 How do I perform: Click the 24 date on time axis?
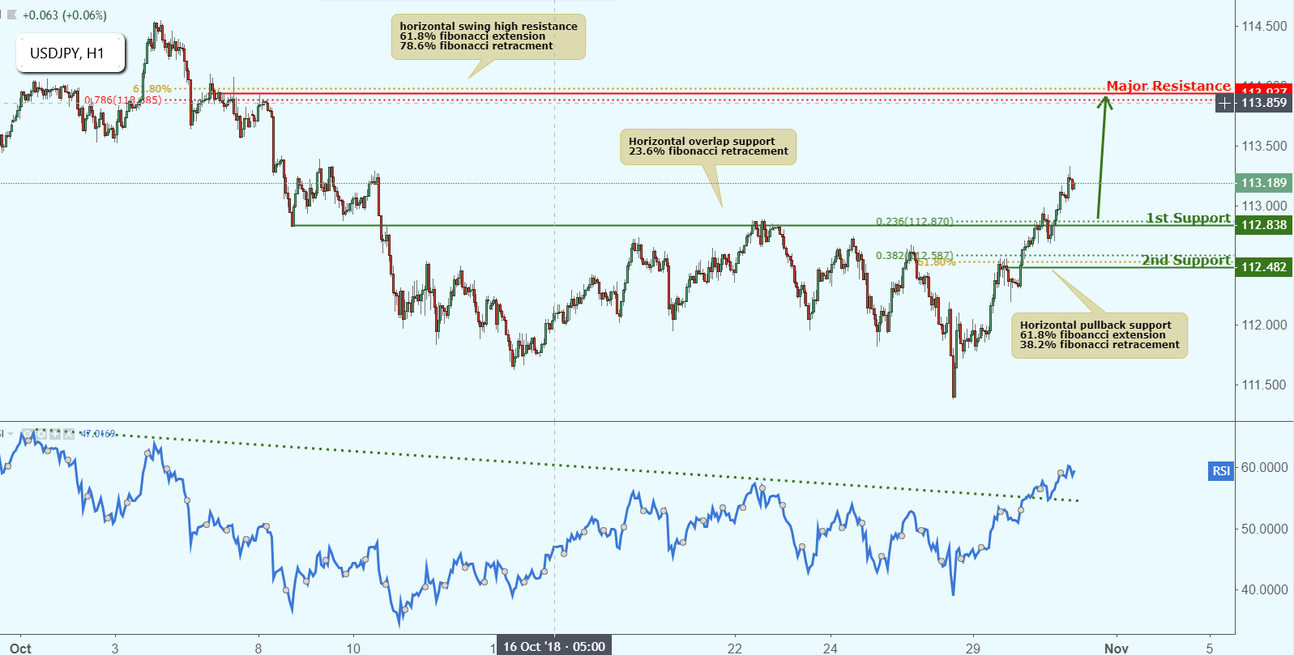[x=830, y=648]
